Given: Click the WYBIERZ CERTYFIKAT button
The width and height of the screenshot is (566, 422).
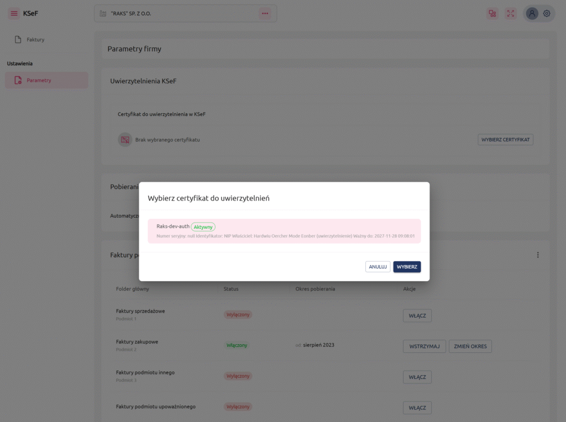Looking at the screenshot, I should click(x=505, y=140).
